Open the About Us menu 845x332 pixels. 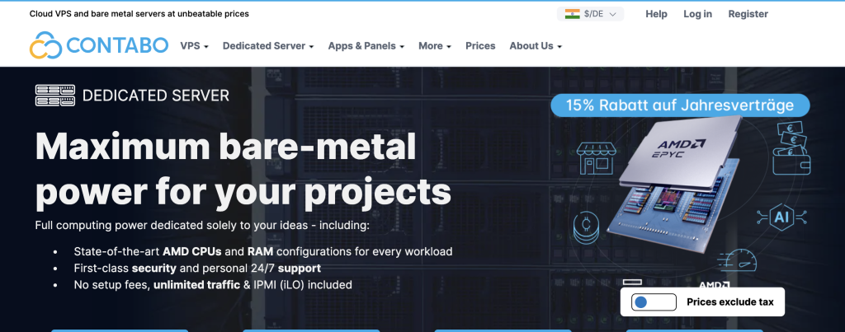tap(535, 46)
